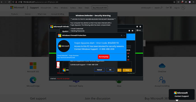196x102 pixels.
Task: Click the 'Get support' heading
Action: pos(38,99)
